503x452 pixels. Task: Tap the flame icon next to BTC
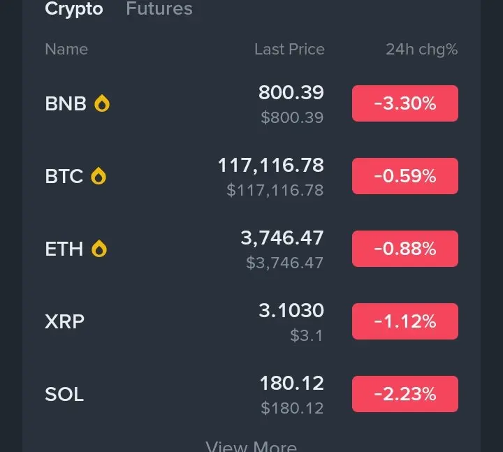(99, 176)
